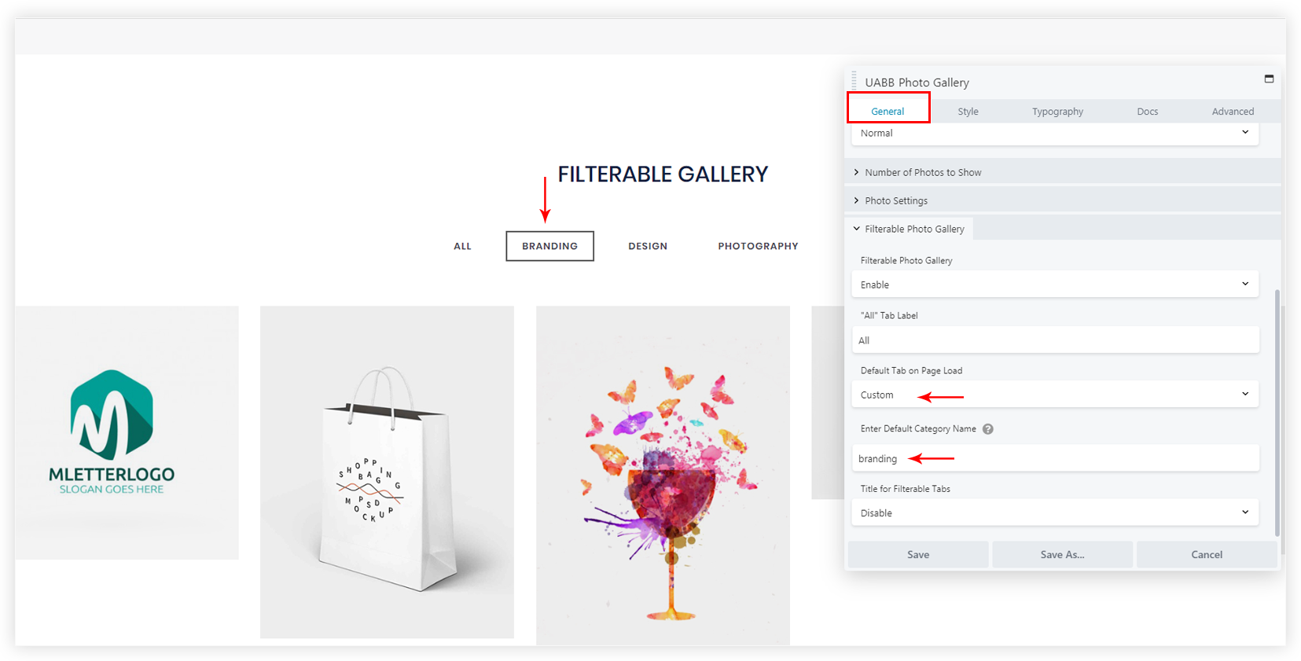Screen dimensions: 1301x661
Task: Open the Typography tab
Action: 1057,112
